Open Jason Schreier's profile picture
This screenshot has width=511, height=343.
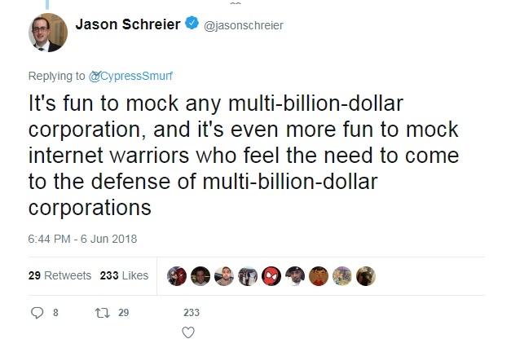click(x=45, y=32)
